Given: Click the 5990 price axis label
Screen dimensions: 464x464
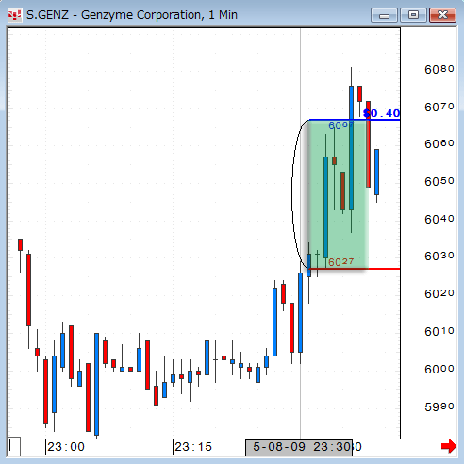Looking at the screenshot, I should point(439,406).
